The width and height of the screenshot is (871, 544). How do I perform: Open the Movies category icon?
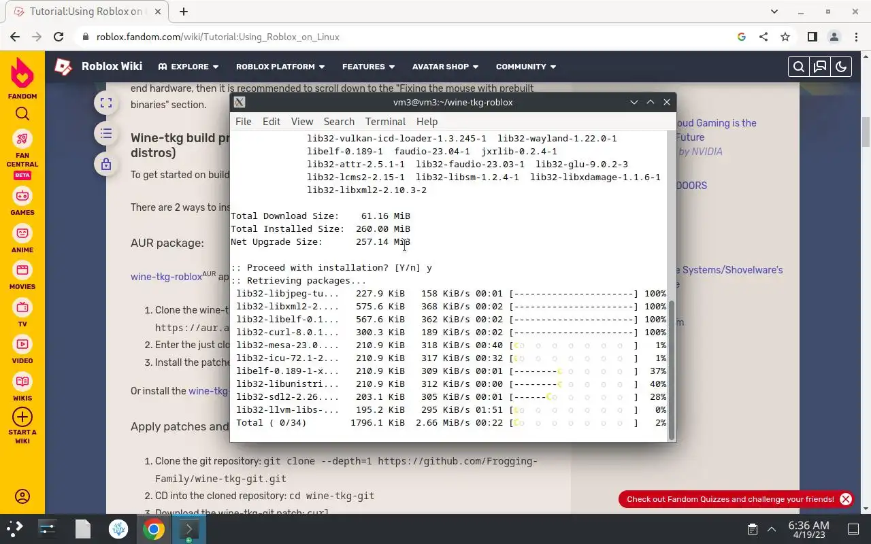click(x=22, y=270)
